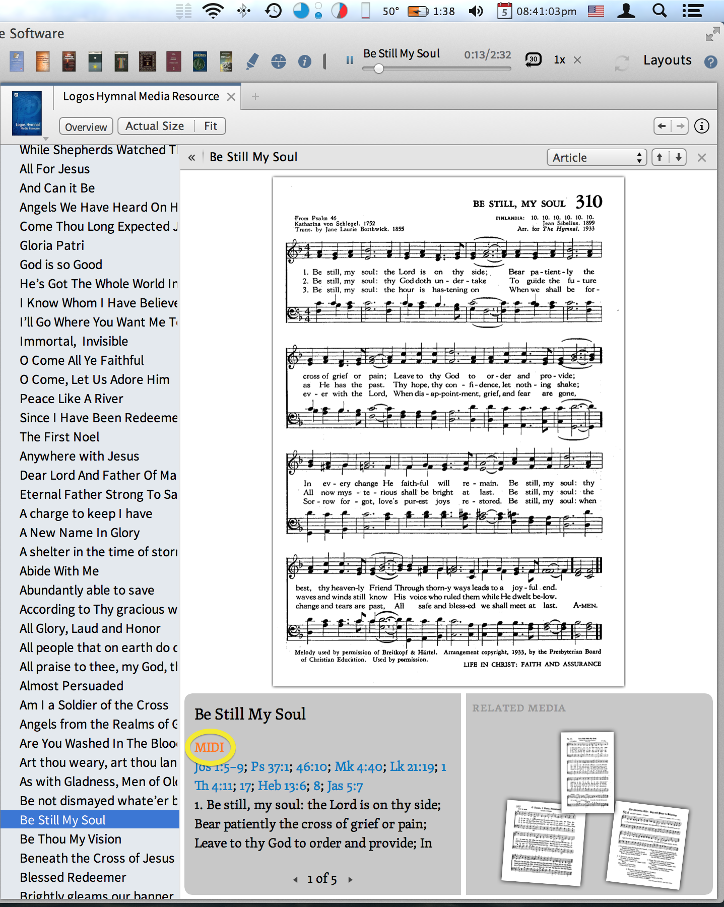724x907 pixels.
Task: Open the top related media sheet thumbnail
Action: point(587,771)
